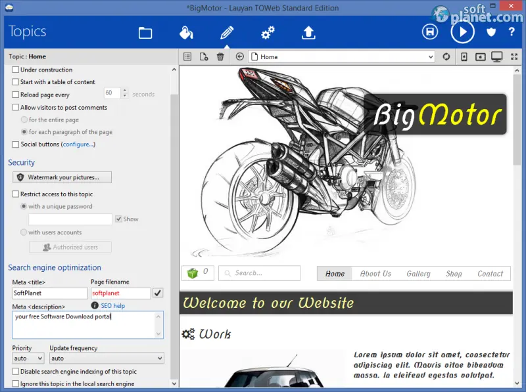Delete topic with the trash icon

pos(220,56)
